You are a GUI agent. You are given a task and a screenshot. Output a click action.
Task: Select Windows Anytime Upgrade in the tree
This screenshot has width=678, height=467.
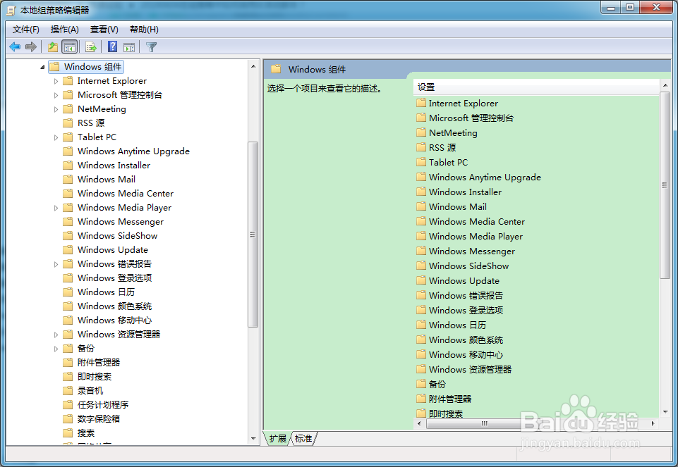point(133,151)
